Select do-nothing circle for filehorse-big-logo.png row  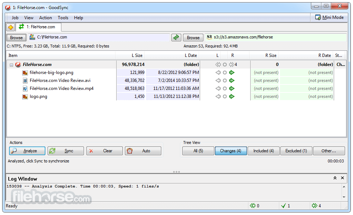[225, 73]
